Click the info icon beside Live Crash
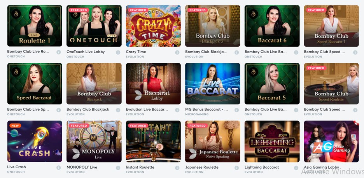The height and width of the screenshot is (178, 364). click(58, 168)
